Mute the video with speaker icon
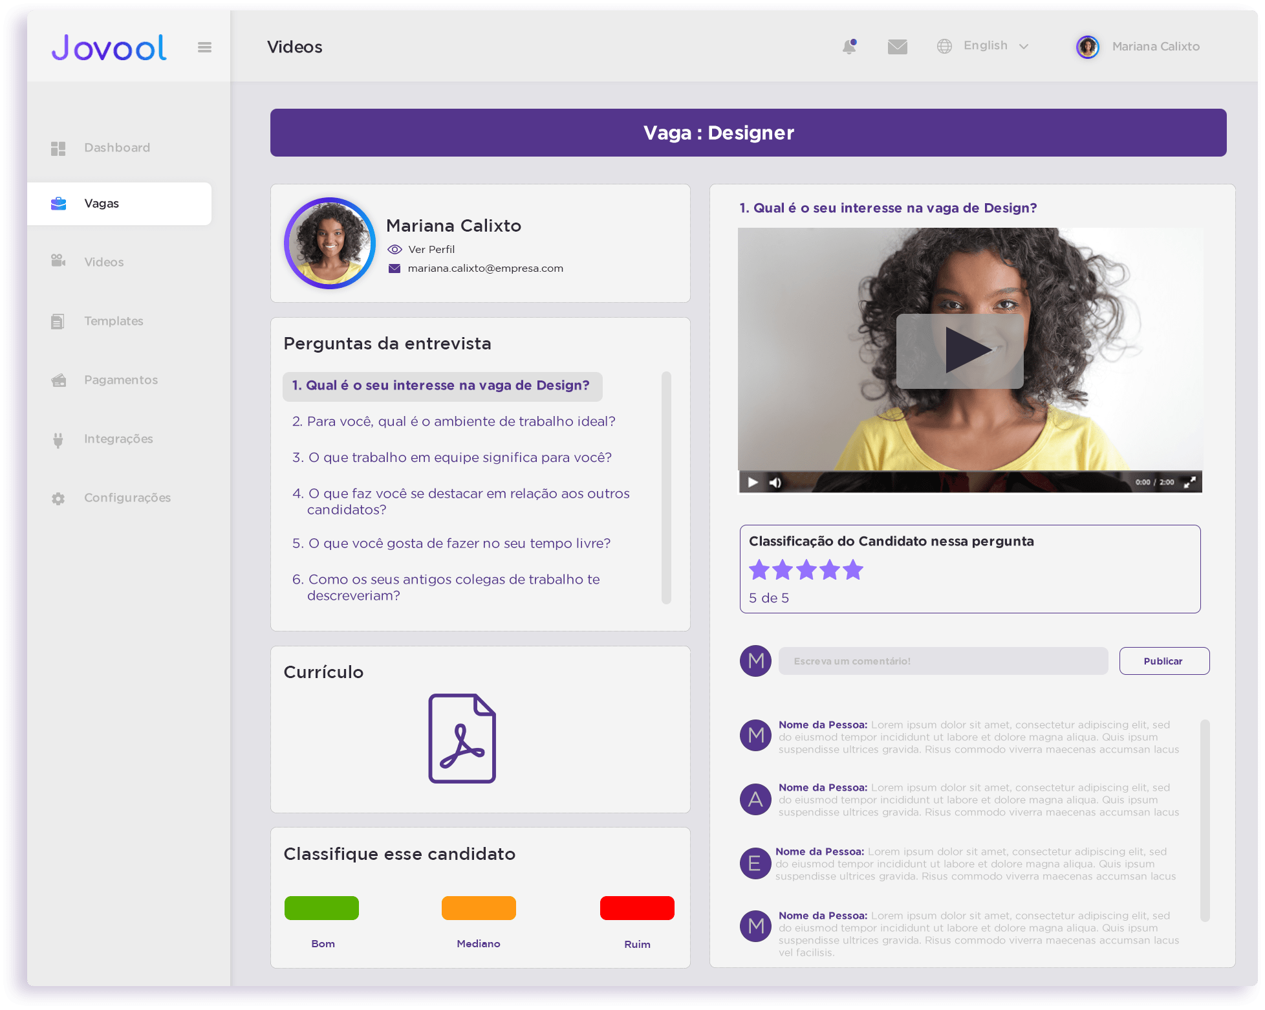The height and width of the screenshot is (1010, 1265). coord(775,483)
